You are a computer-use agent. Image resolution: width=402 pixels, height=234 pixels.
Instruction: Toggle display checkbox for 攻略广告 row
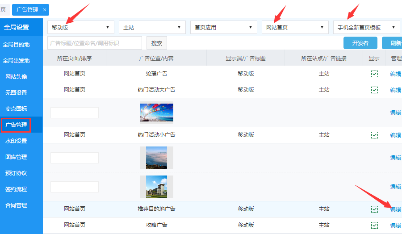click(374, 225)
